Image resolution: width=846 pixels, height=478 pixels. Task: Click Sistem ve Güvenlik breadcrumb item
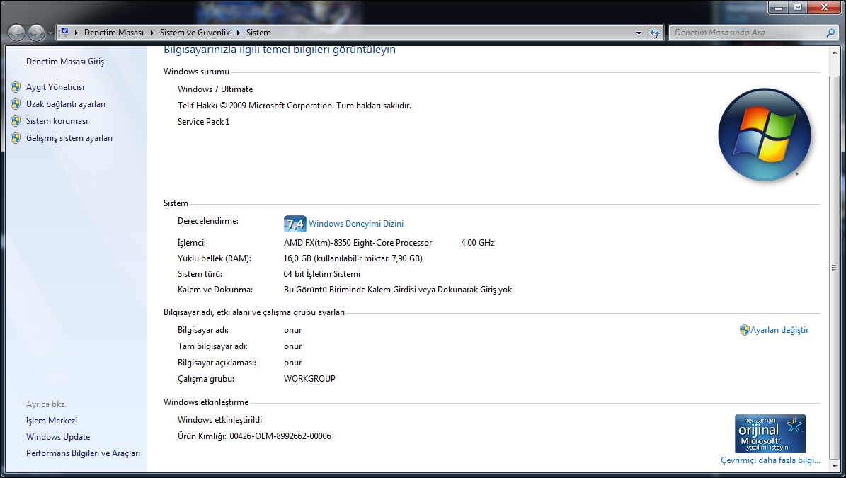pos(195,33)
